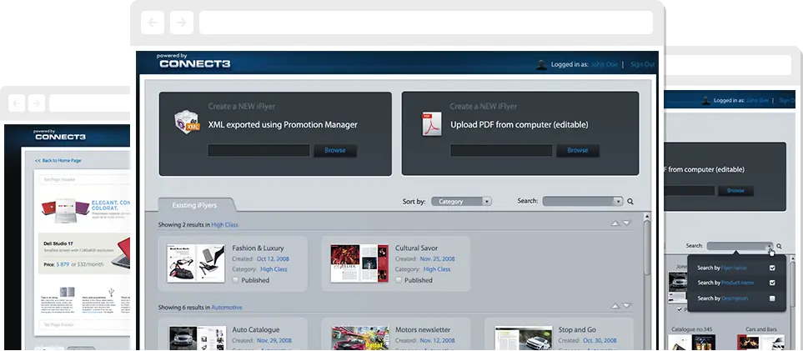The width and height of the screenshot is (803, 351).
Task: Open the Fashion & Luxury flyer thumbnail
Action: click(x=196, y=263)
